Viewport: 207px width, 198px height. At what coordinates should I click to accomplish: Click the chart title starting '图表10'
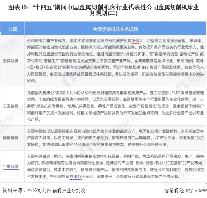104,10
